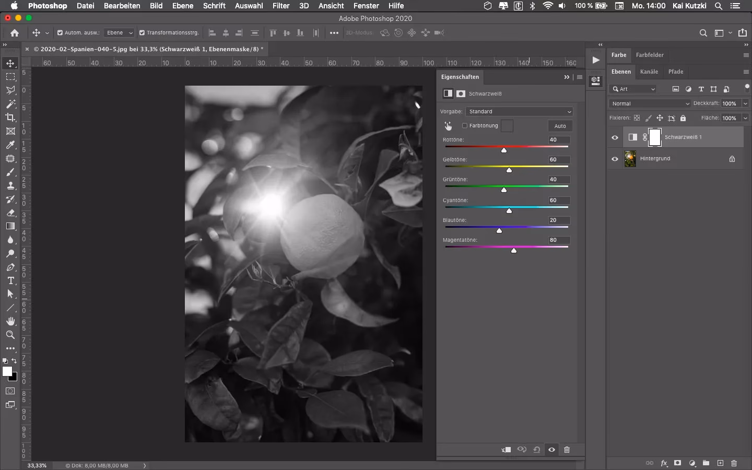The image size is (752, 470).
Task: Select the Type tool
Action: click(10, 281)
